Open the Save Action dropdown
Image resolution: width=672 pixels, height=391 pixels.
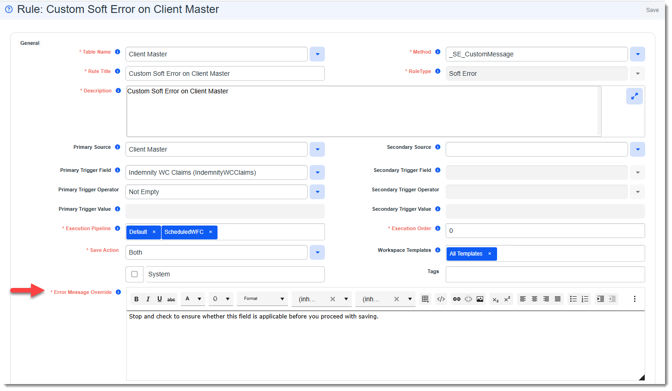click(317, 252)
